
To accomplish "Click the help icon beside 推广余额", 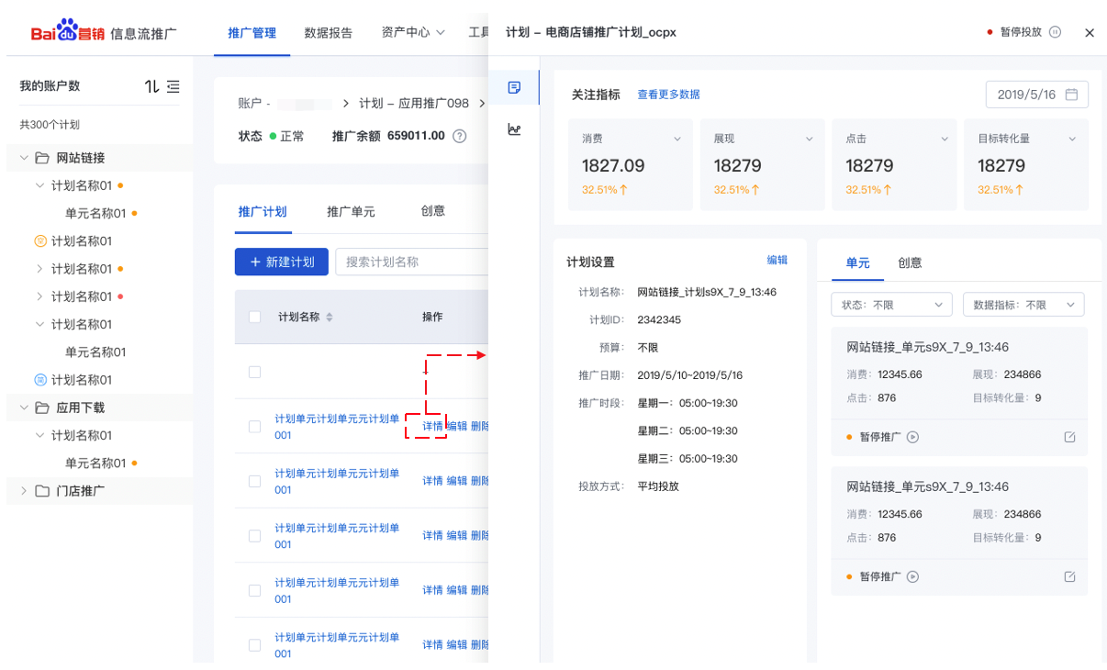I will pyautogui.click(x=460, y=136).
